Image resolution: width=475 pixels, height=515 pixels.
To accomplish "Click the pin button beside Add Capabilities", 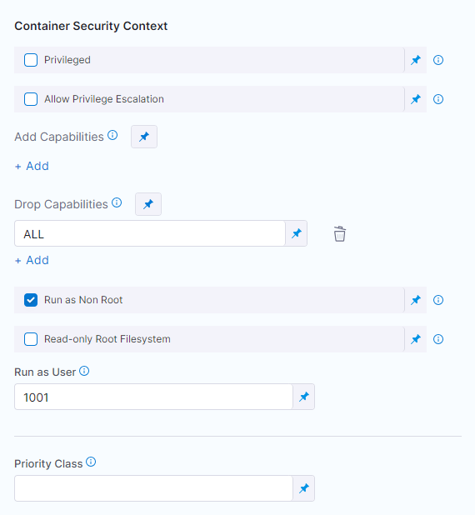I will pyautogui.click(x=144, y=137).
